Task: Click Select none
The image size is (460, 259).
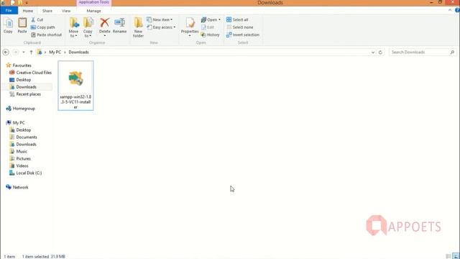Action: (239, 27)
